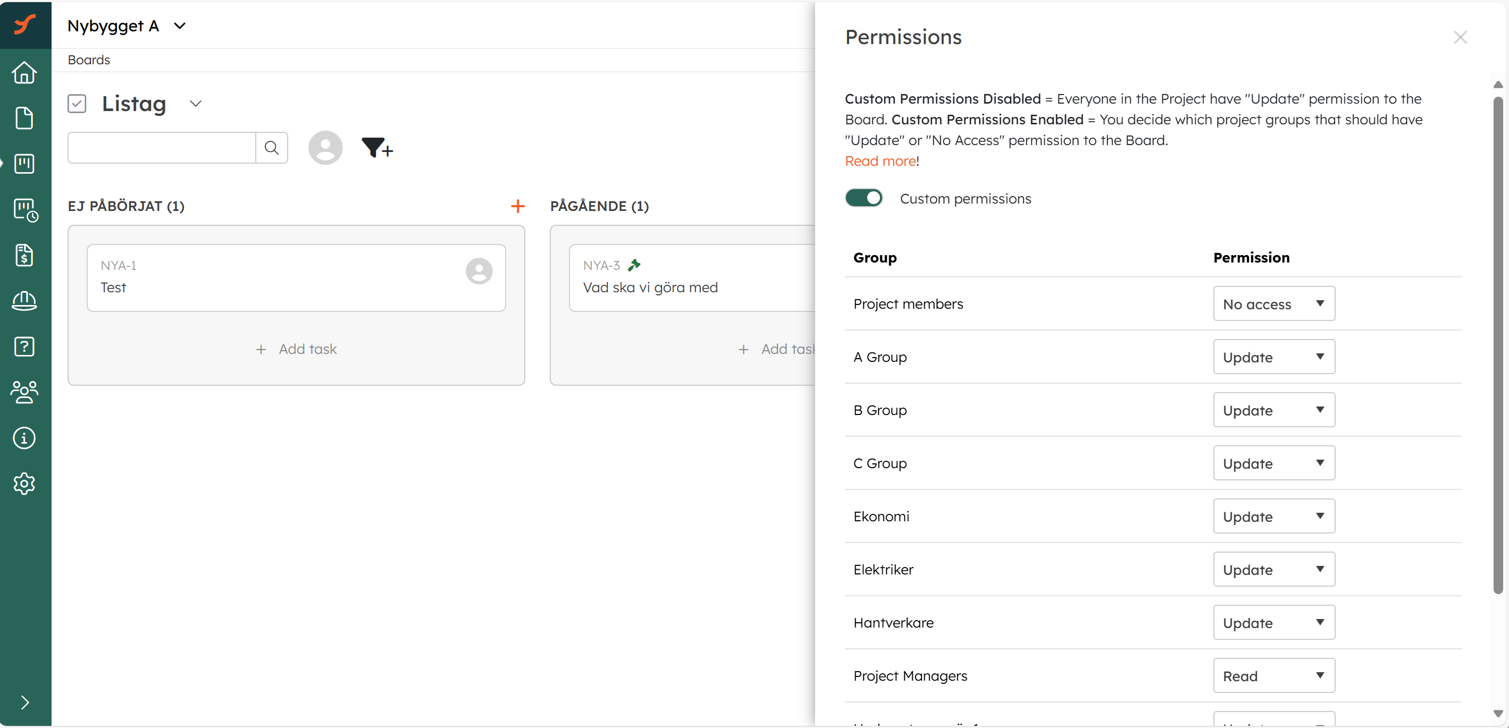The image size is (1509, 728).
Task: Toggle the checkbox next to Listag
Action: click(x=77, y=104)
